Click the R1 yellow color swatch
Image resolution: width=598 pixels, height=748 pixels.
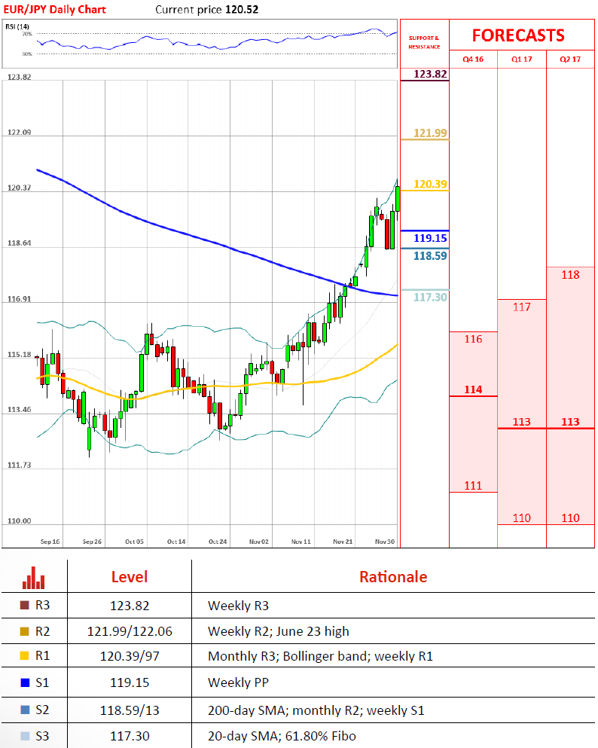pos(25,656)
